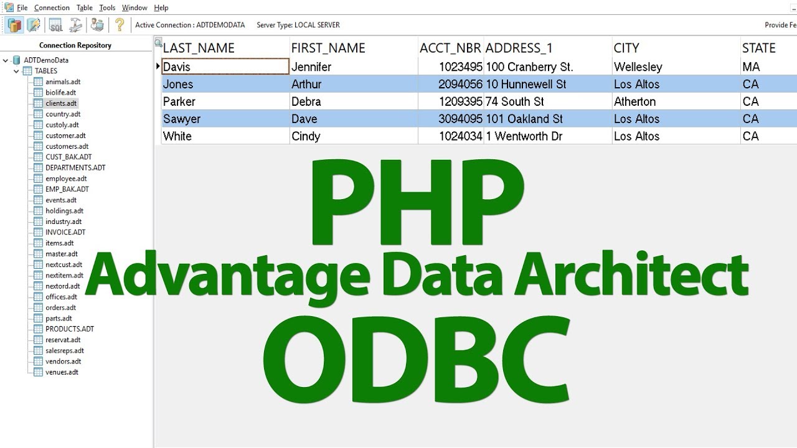This screenshot has width=797, height=448.
Task: Open the Connection Repository toolbar icon
Action: click(x=14, y=25)
